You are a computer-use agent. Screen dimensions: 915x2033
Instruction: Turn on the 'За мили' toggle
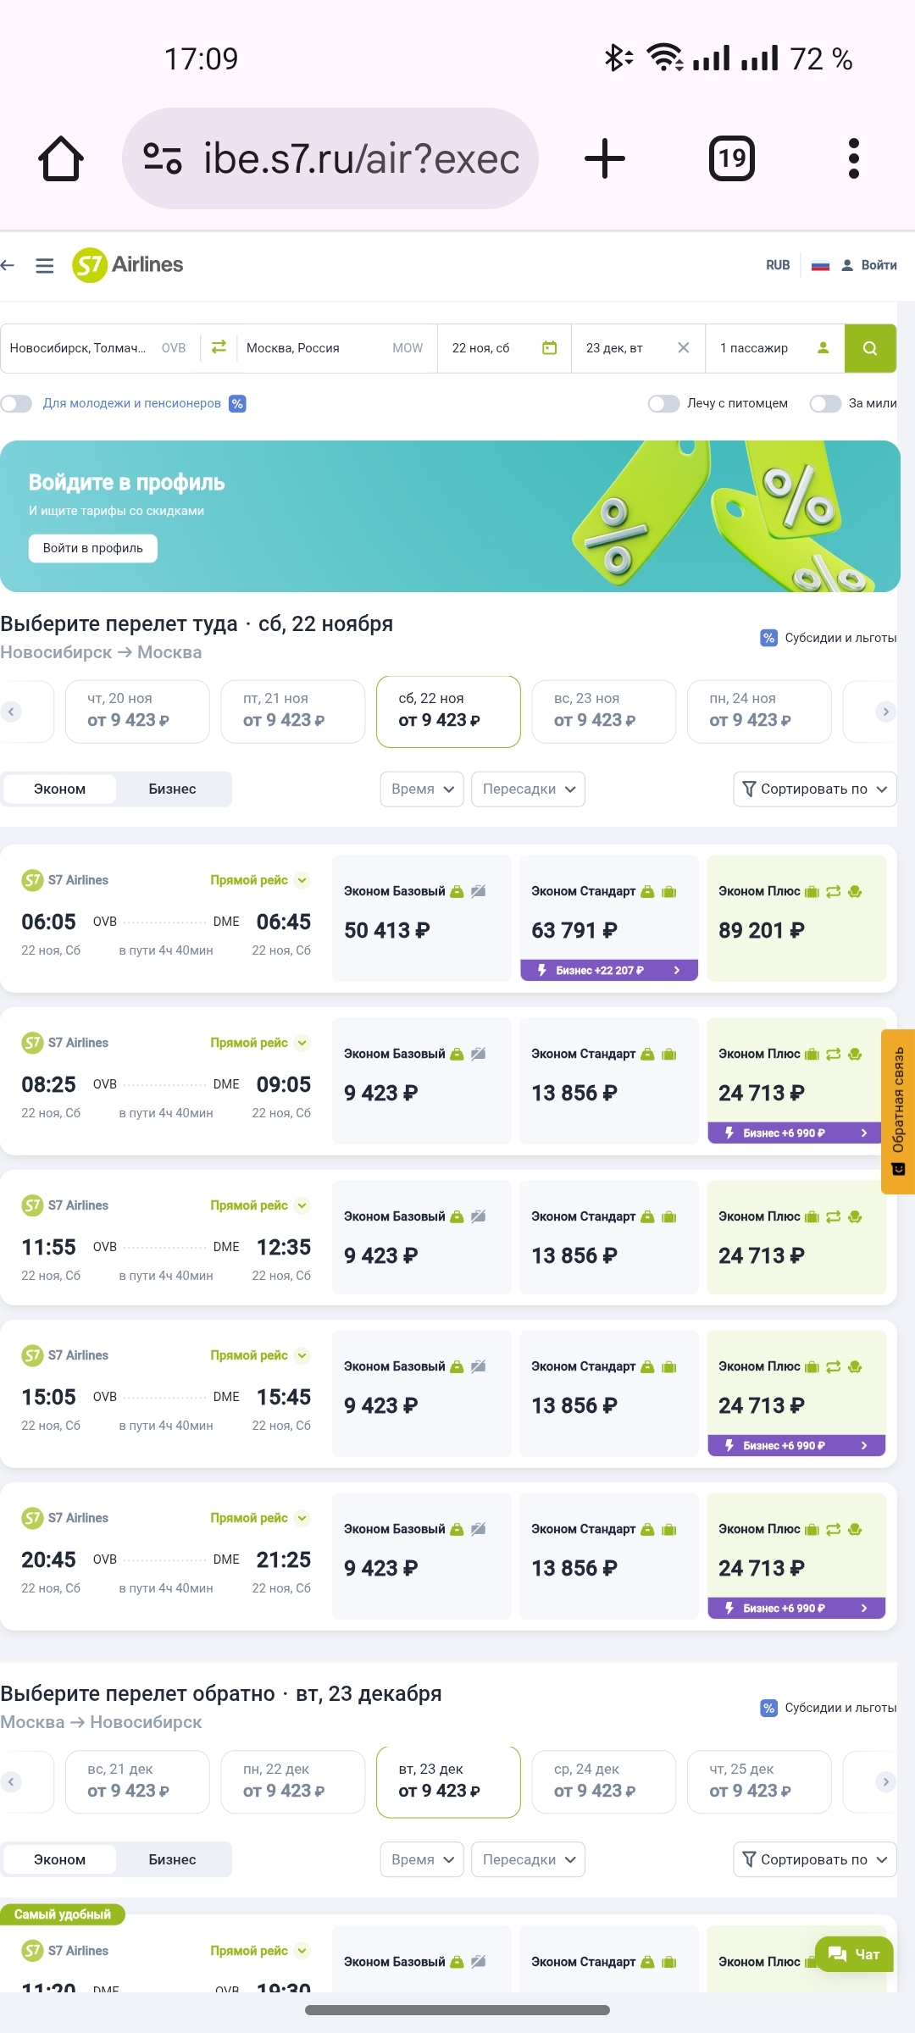tap(824, 404)
